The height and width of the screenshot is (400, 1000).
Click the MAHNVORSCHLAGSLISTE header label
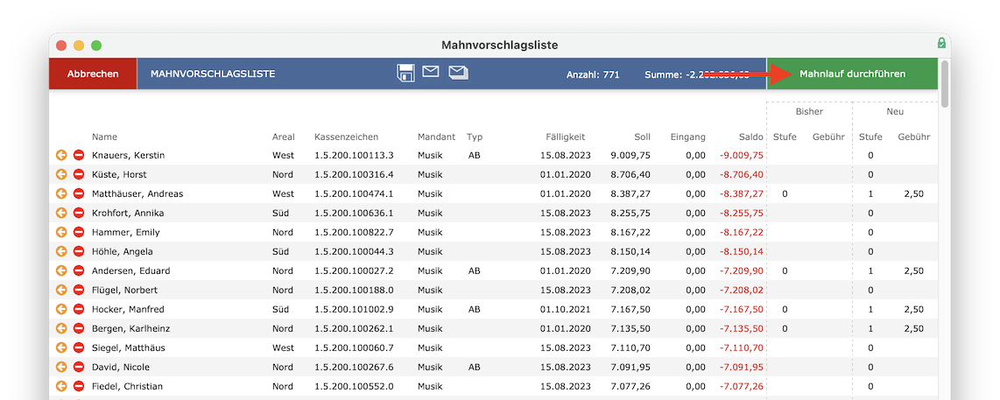tap(213, 74)
